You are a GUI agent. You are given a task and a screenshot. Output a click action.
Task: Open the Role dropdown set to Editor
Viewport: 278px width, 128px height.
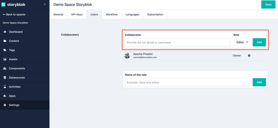tap(241, 42)
